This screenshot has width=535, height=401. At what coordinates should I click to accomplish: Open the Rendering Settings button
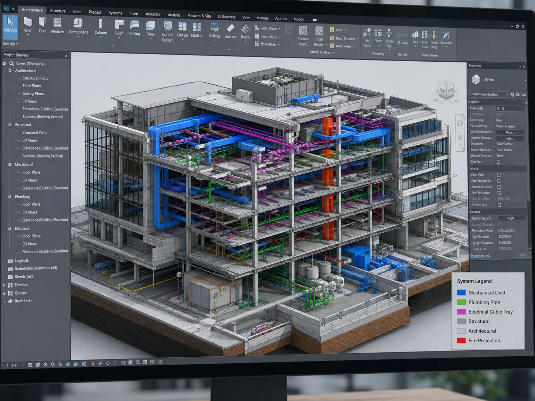tap(512, 218)
